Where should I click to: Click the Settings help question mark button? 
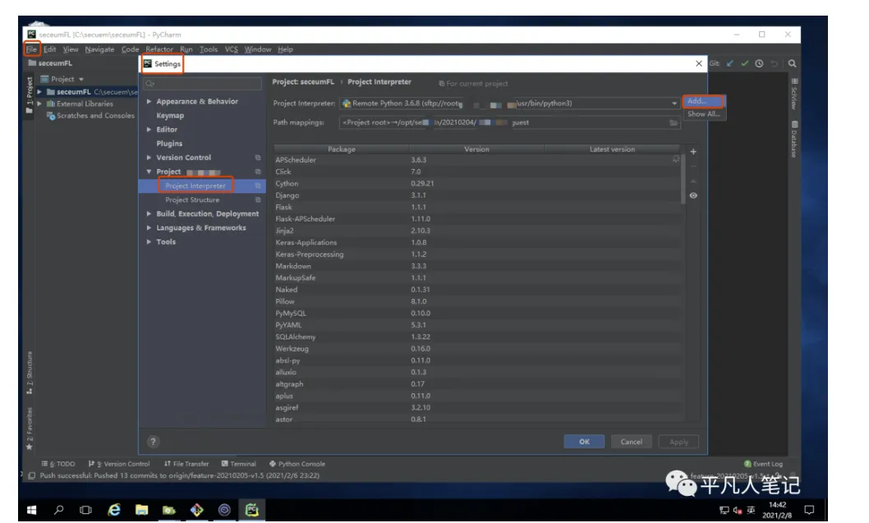point(153,442)
